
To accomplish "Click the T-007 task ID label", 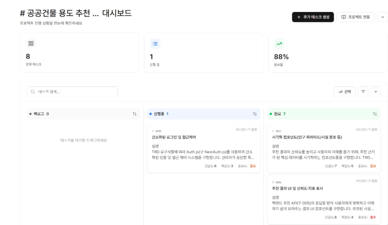I will (277, 131).
